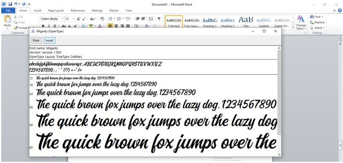Click the Shading paint bucket swatch
This screenshot has width=343, height=163.
click(x=146, y=26)
